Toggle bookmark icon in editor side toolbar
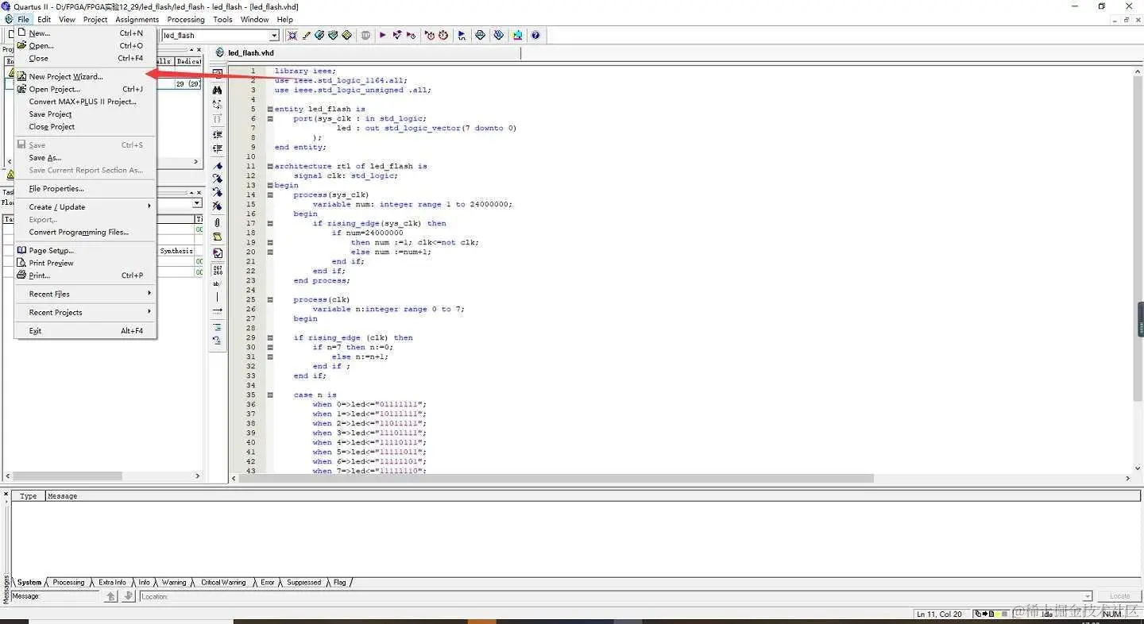 218,167
